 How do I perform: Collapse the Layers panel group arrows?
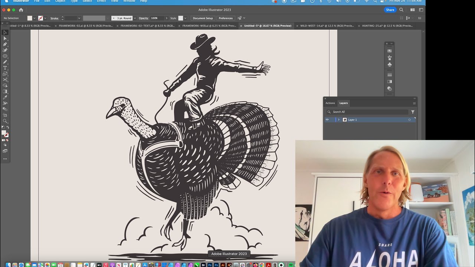[x=415, y=99]
